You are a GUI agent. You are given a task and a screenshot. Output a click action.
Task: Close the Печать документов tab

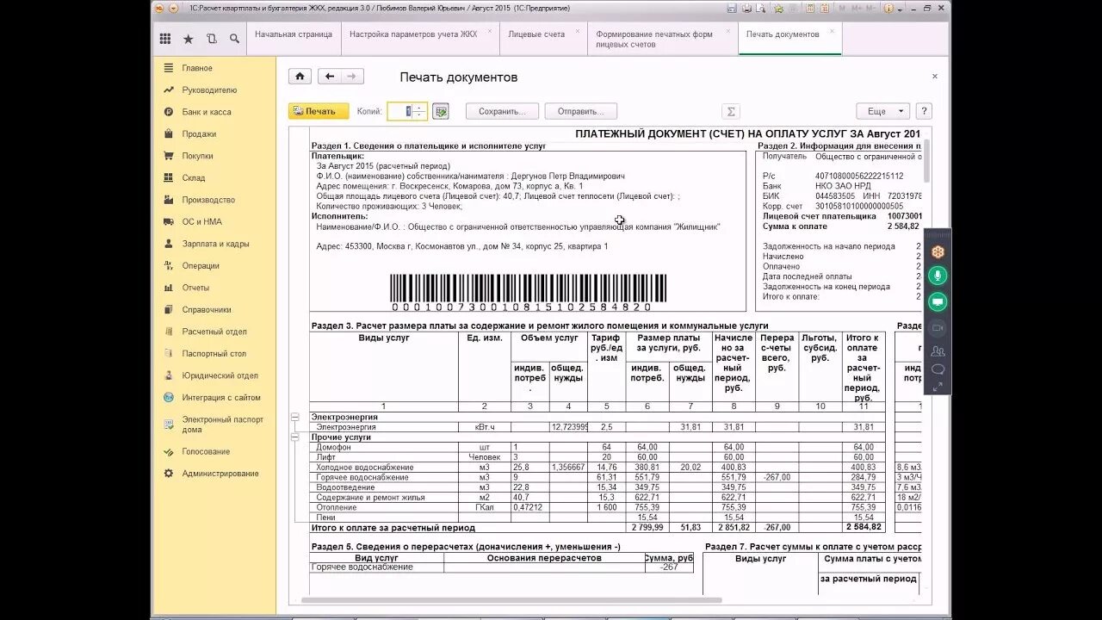tap(832, 31)
